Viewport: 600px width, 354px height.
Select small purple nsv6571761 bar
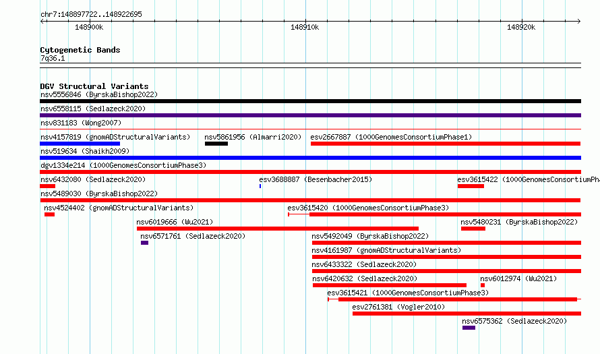[x=145, y=243]
